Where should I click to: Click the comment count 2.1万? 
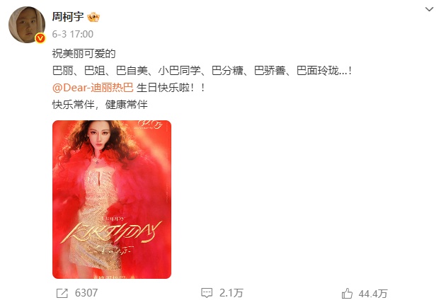[x=231, y=293]
